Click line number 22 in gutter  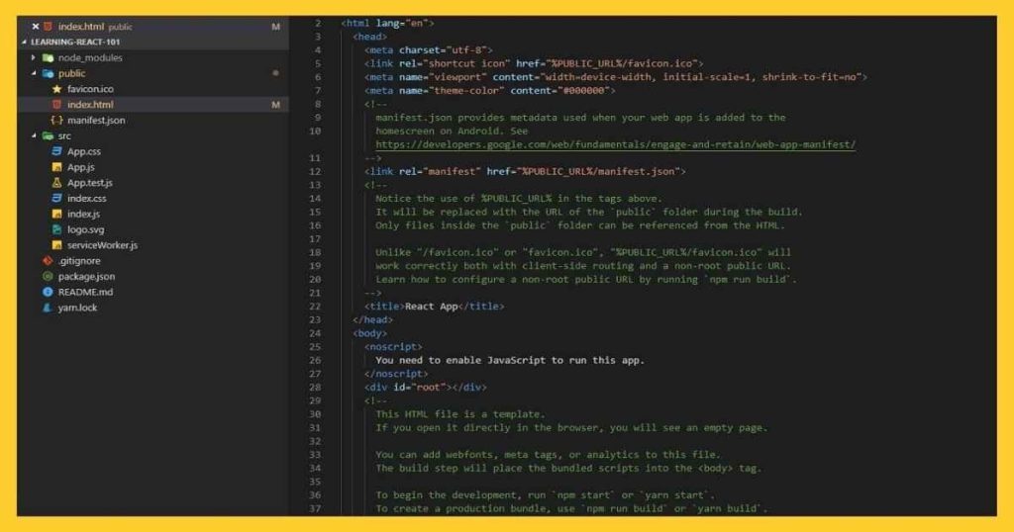pyautogui.click(x=314, y=306)
